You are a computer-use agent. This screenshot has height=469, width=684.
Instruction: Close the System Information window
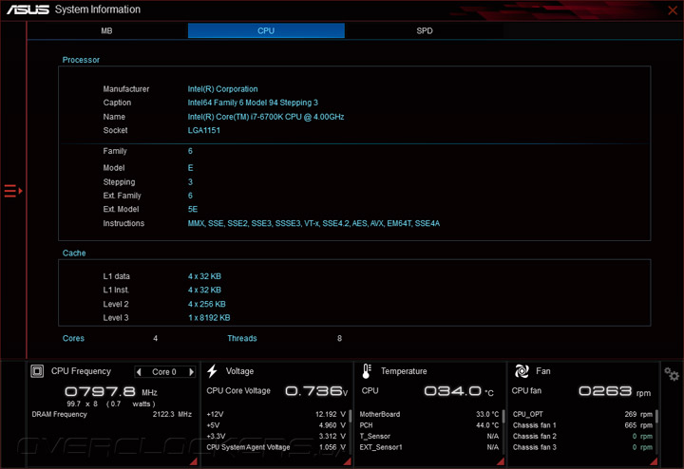(x=673, y=10)
